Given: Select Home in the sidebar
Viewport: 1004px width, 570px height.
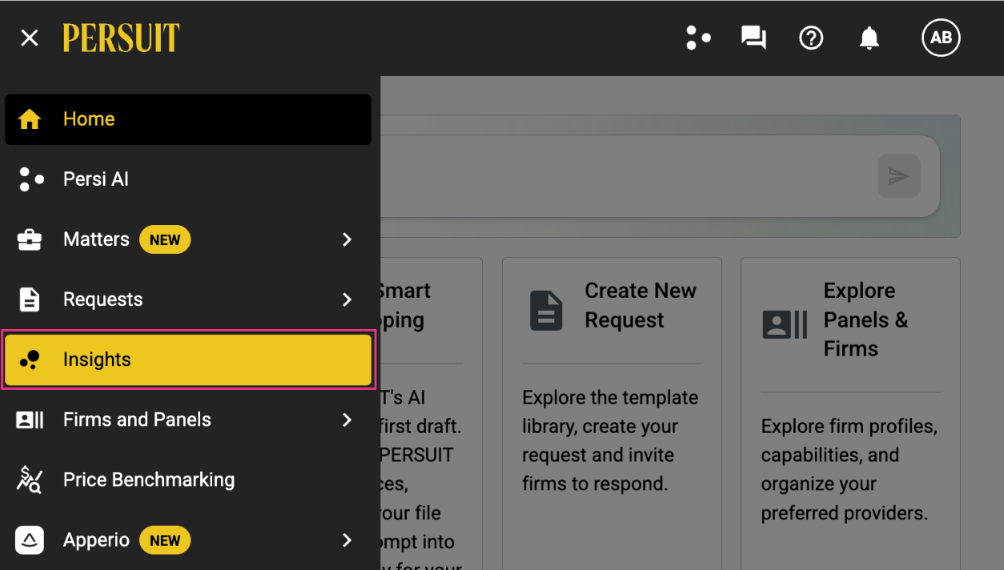Looking at the screenshot, I should click(188, 119).
